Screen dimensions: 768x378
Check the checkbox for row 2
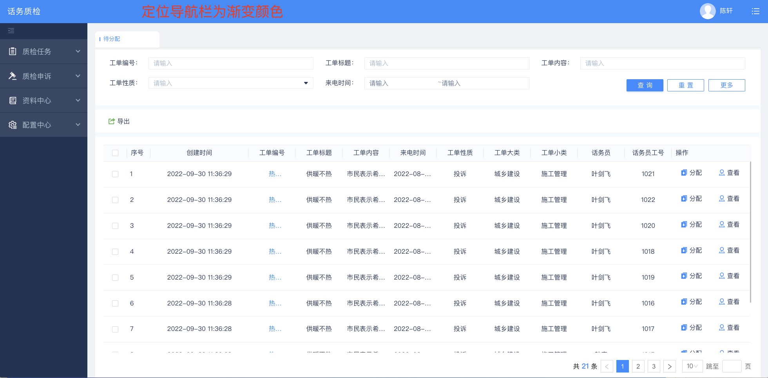(115, 200)
